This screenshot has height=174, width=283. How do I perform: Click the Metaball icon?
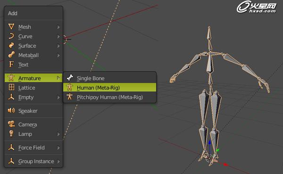coord(11,55)
